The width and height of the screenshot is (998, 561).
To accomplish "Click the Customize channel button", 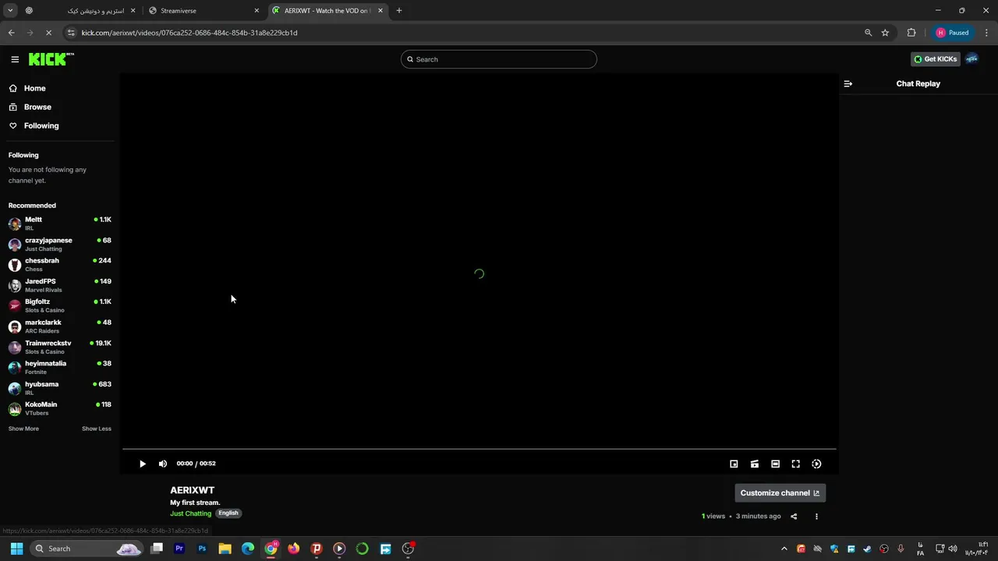I will [x=780, y=492].
